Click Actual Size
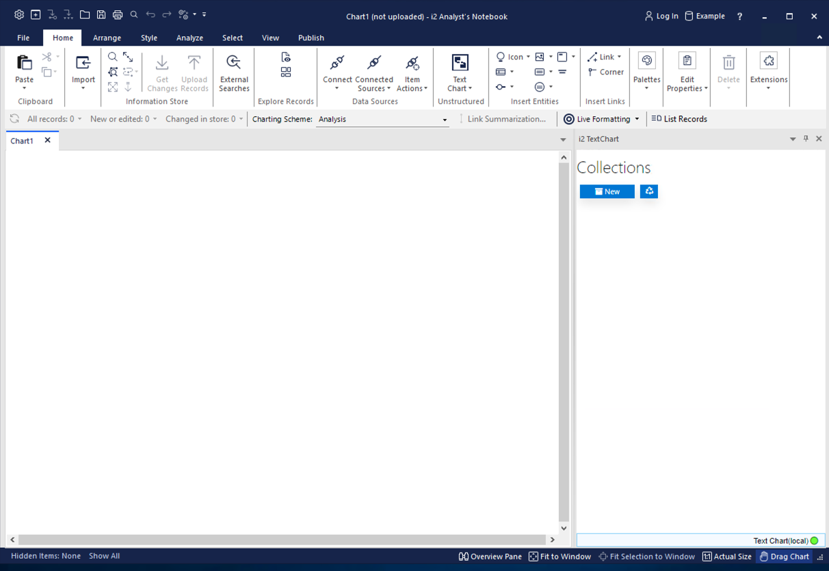829x571 pixels. [x=727, y=557]
